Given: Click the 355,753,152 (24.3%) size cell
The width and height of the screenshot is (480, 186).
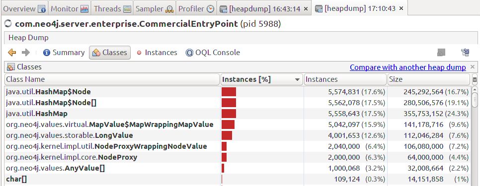Looking at the screenshot, I should tap(429, 114).
